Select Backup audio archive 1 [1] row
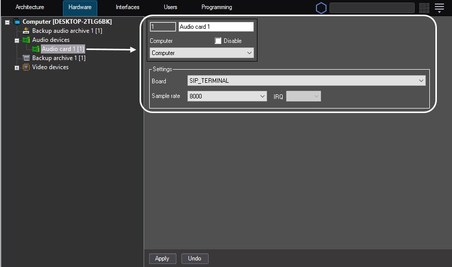This screenshot has height=267, width=452. point(67,31)
